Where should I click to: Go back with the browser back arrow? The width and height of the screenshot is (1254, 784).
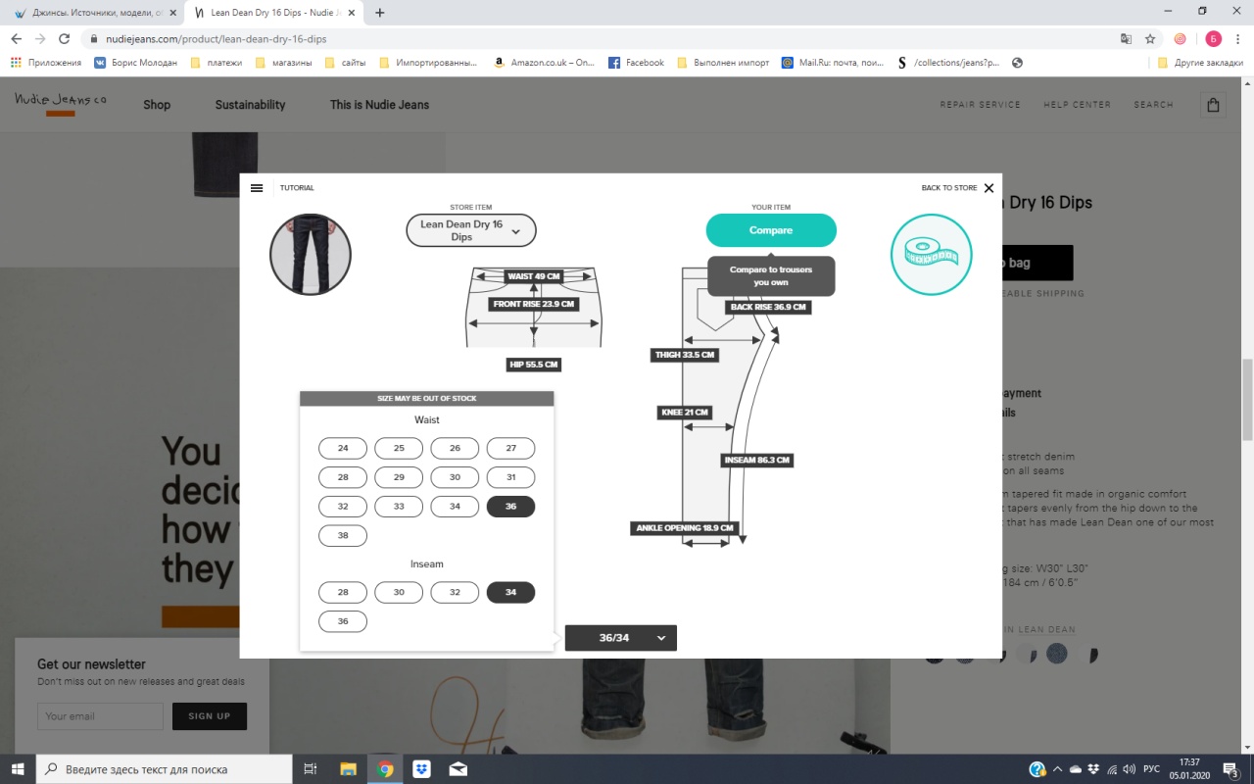tap(17, 39)
